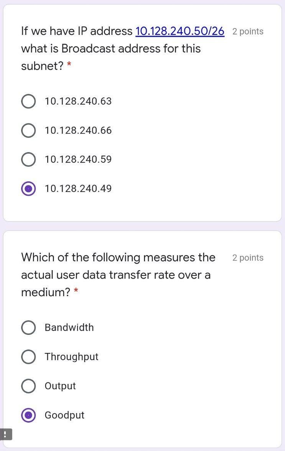This screenshot has width=285, height=451.
Task: Click the Output option label text
Action: (x=60, y=386)
